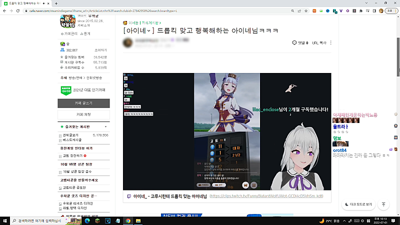The image size is (400, 225).
Task: Open 인터넷방송 topic category link
Action: 94,78
